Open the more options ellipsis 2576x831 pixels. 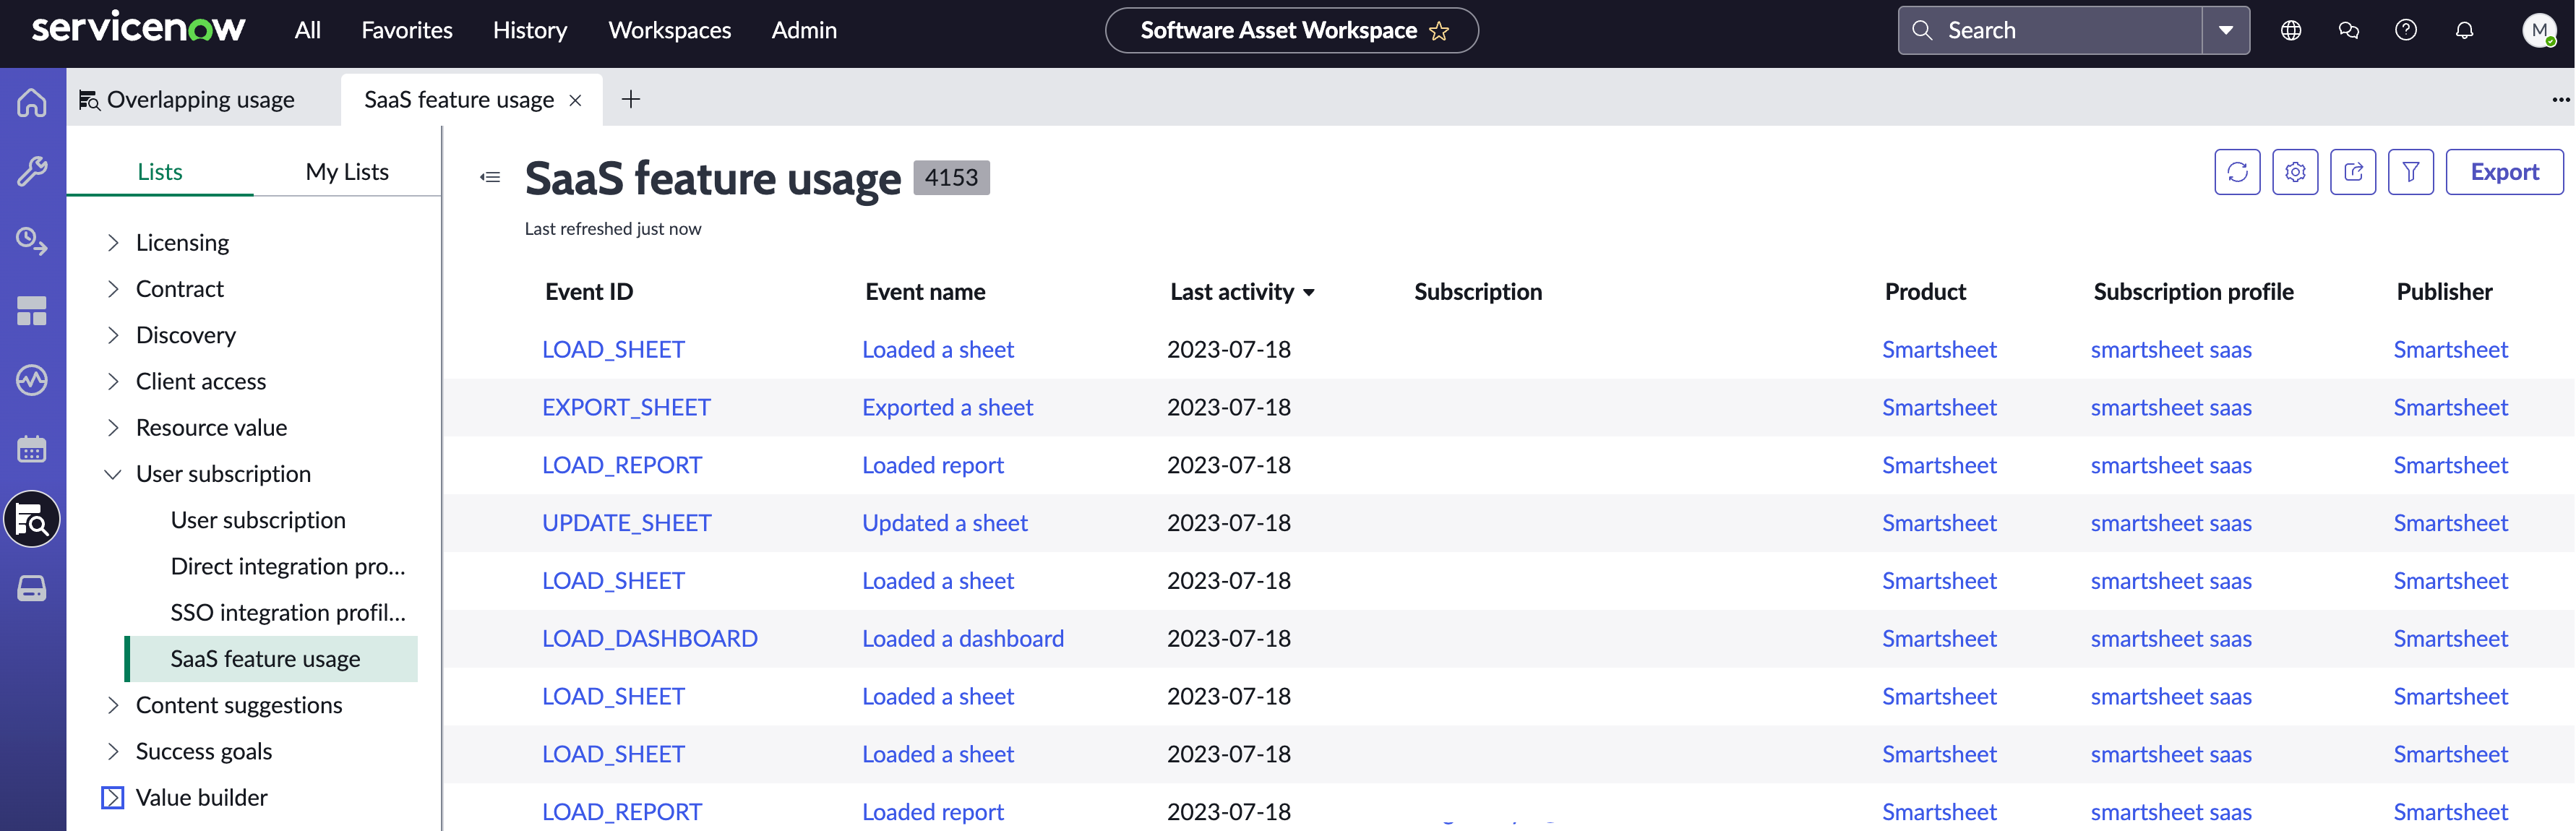click(2560, 99)
